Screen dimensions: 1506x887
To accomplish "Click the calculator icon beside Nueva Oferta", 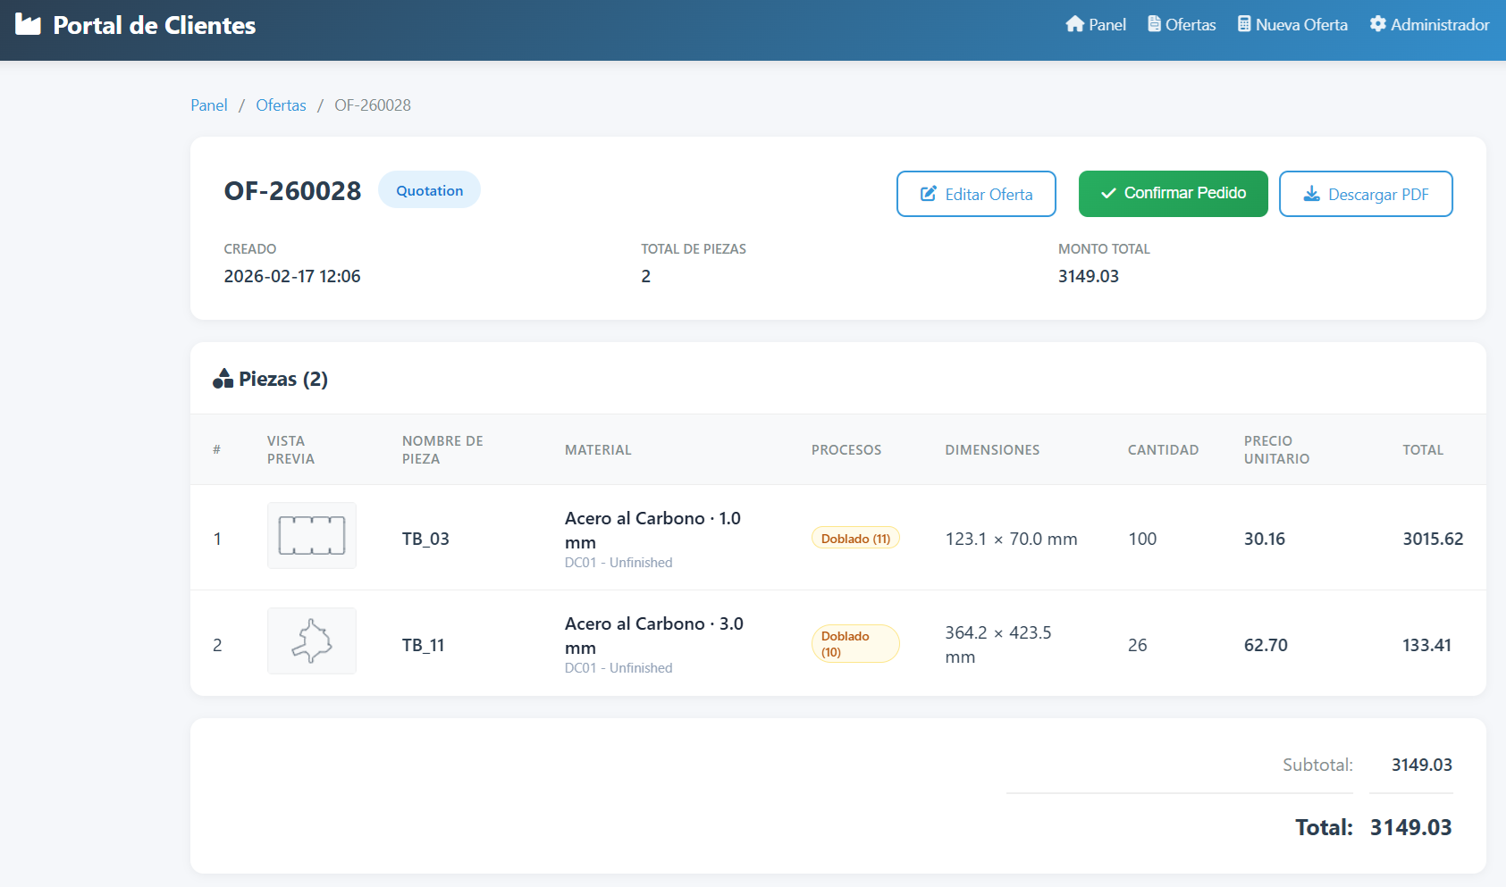I will tap(1243, 24).
